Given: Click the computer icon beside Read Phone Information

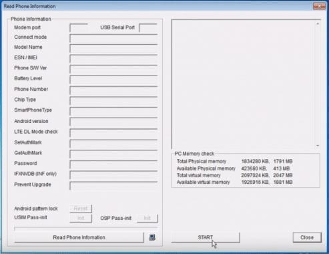Looking at the screenshot, I should [152, 237].
